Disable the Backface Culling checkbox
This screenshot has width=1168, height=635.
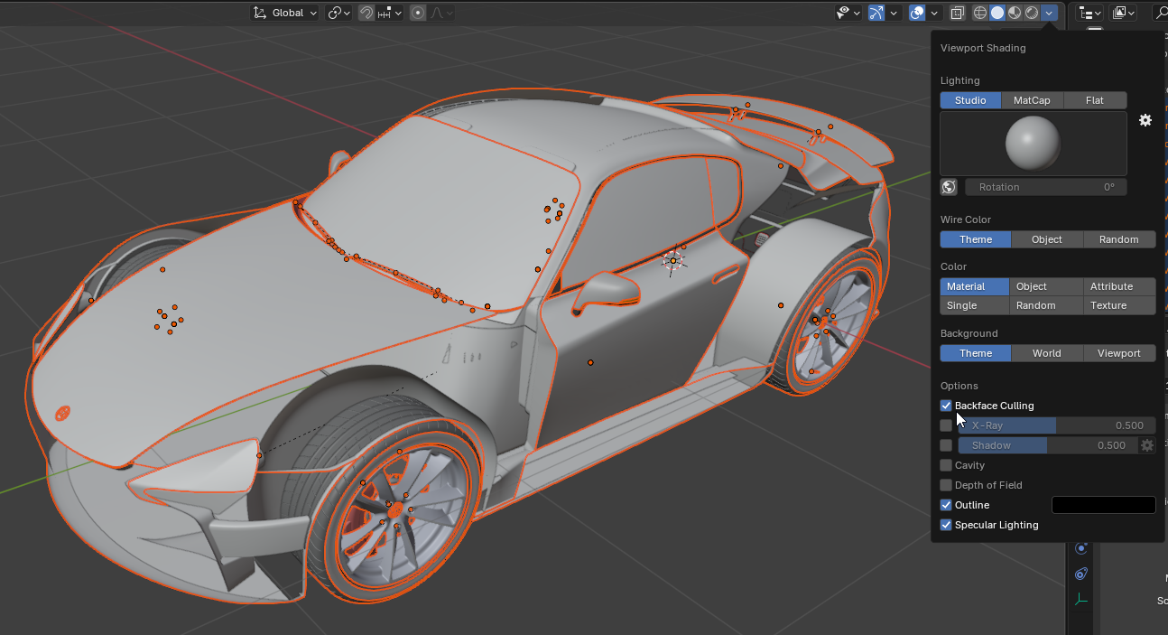coord(945,406)
